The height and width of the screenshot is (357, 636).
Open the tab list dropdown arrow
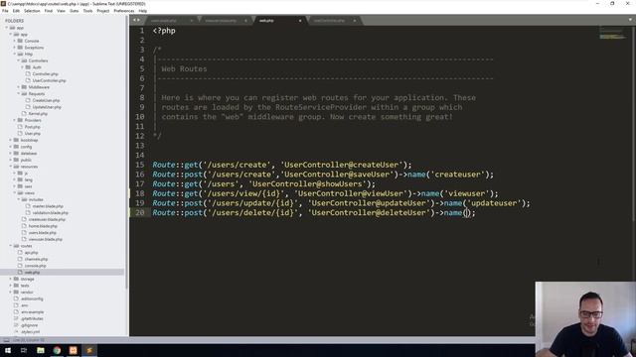click(x=631, y=20)
